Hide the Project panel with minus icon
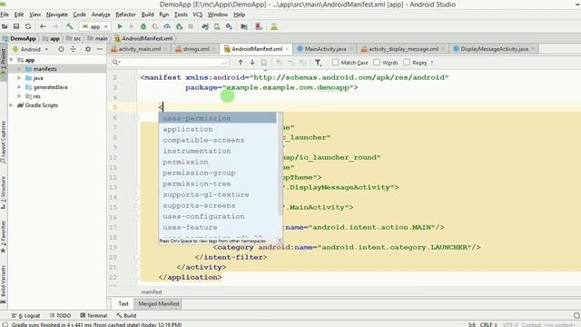The image size is (581, 327). (100, 49)
